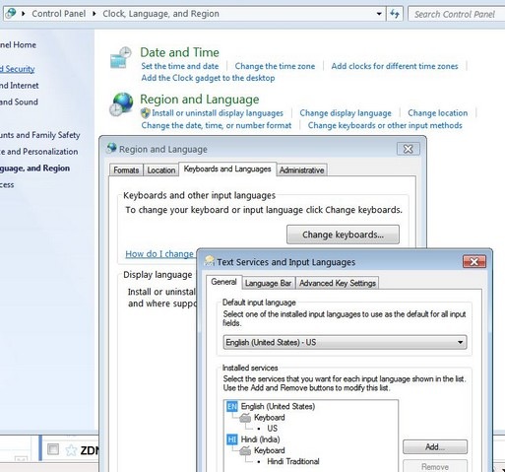Select Hindi (India) in services list
The width and height of the screenshot is (505, 472).
coord(260,439)
